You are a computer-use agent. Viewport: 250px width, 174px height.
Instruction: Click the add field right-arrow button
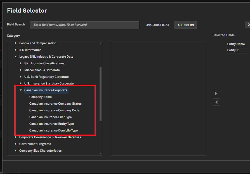click(x=216, y=93)
